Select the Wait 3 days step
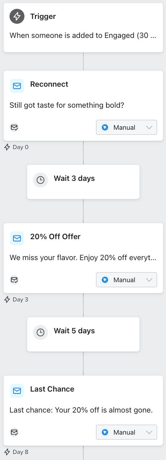 [83, 182]
